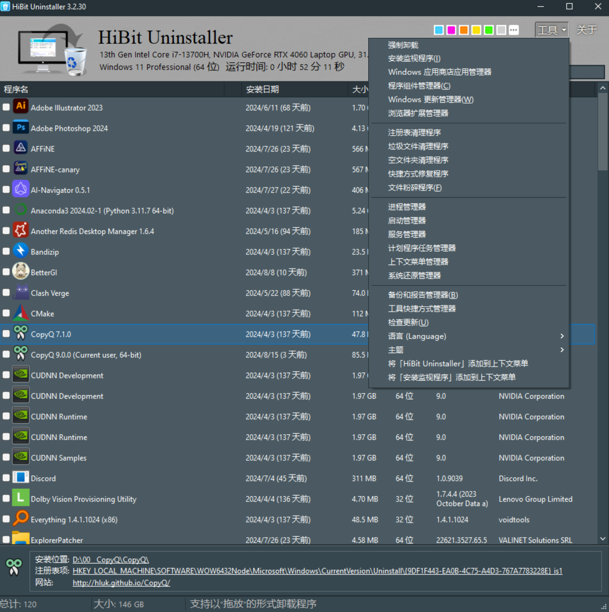Select the Clash Verge checkbox
The image size is (609, 612).
point(6,292)
